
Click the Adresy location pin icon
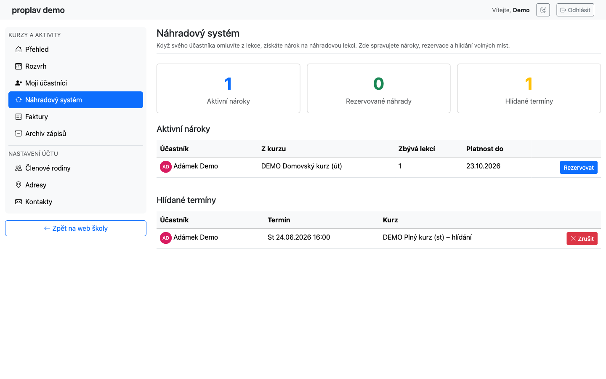pyautogui.click(x=19, y=185)
